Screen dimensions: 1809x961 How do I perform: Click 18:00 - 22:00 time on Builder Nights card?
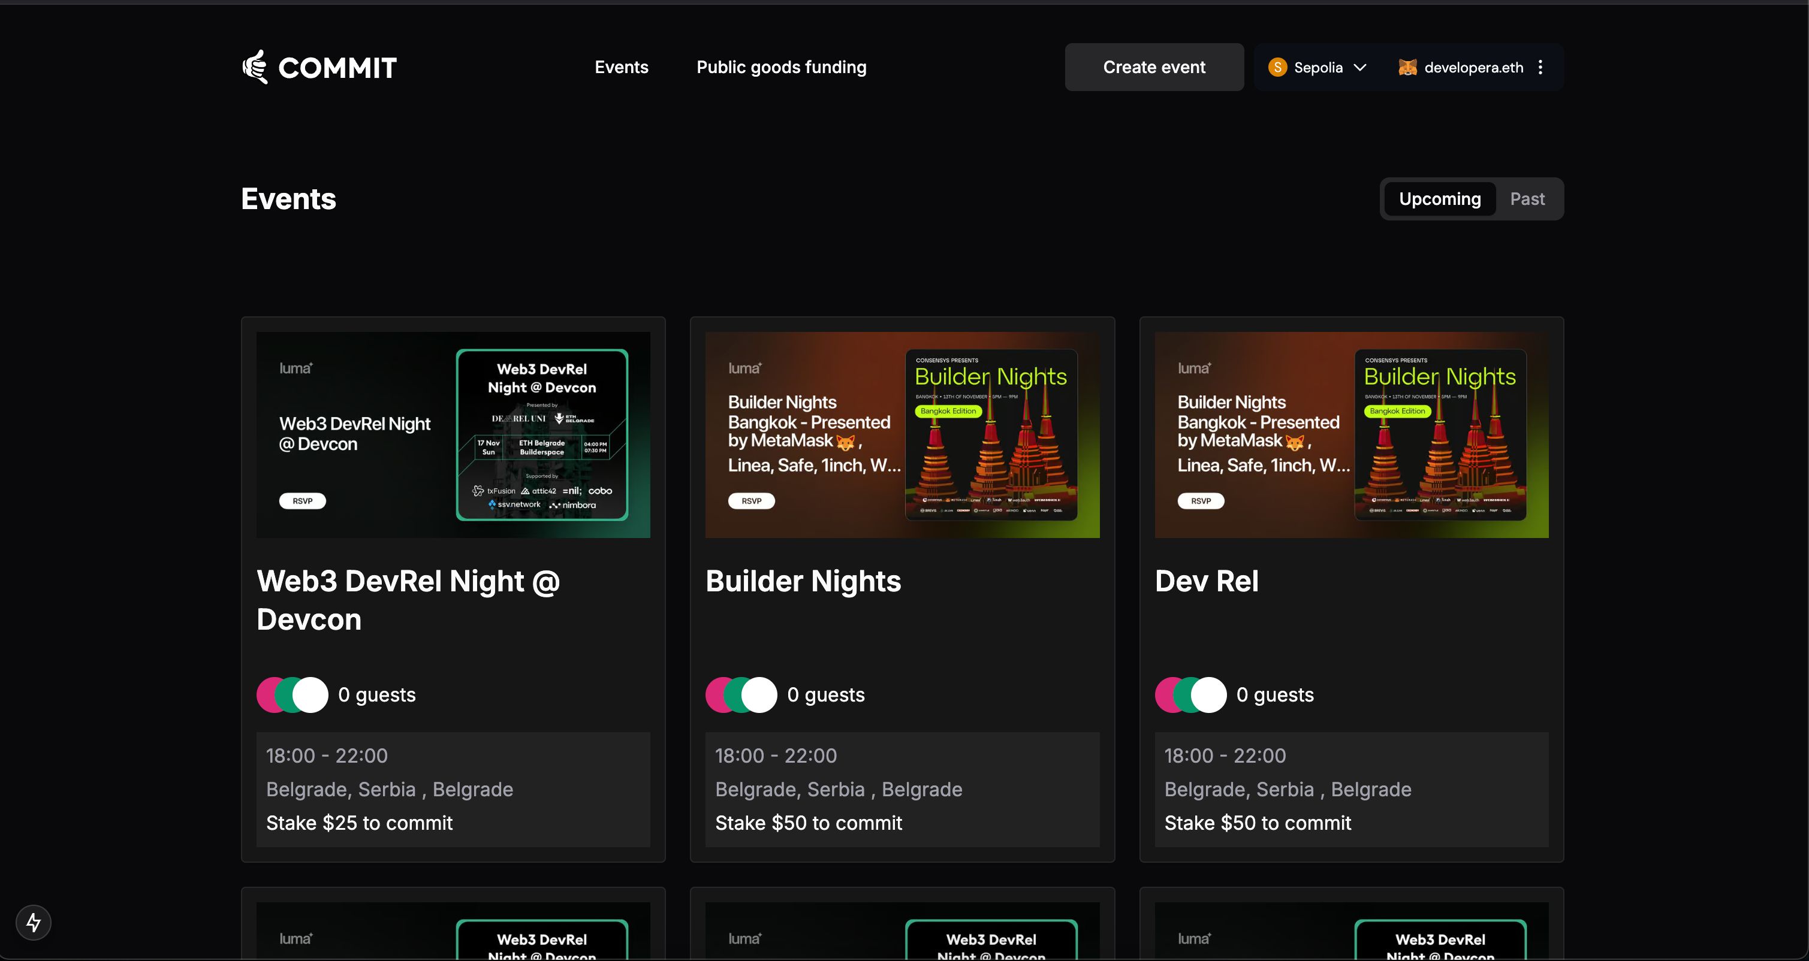click(776, 755)
